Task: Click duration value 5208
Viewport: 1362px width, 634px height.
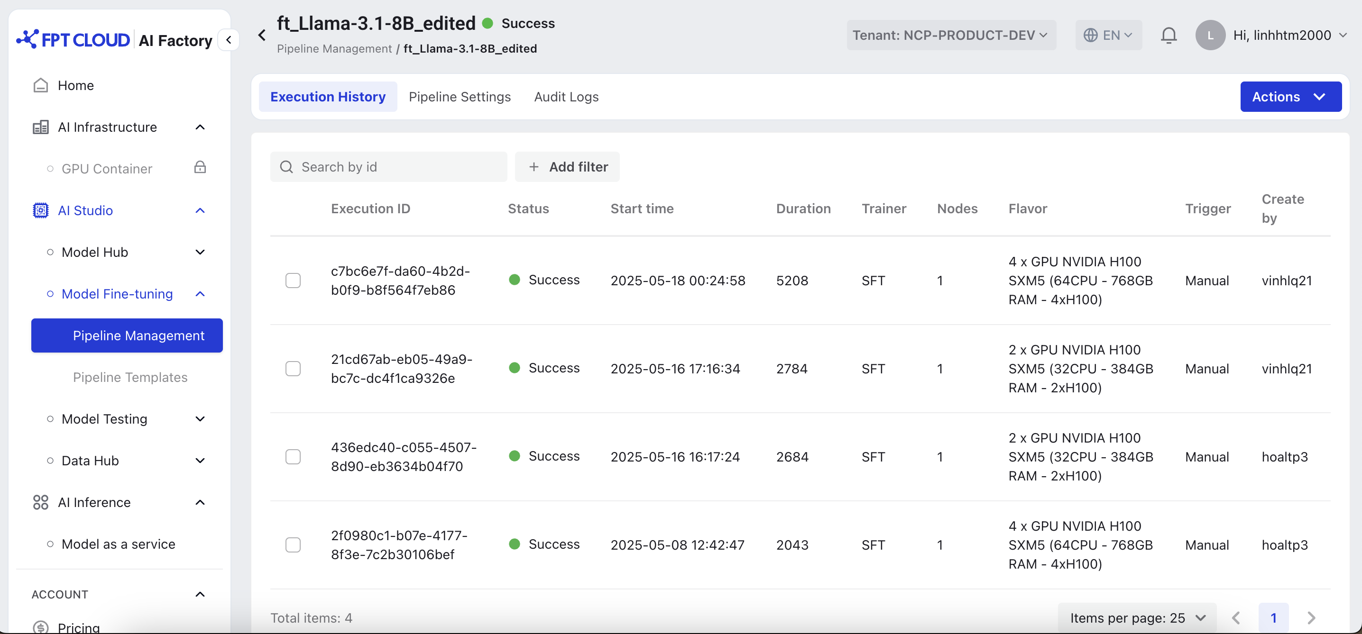Action: 792,280
